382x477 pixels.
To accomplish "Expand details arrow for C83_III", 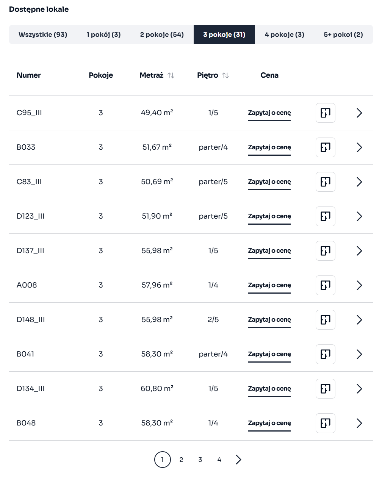I will pos(359,182).
